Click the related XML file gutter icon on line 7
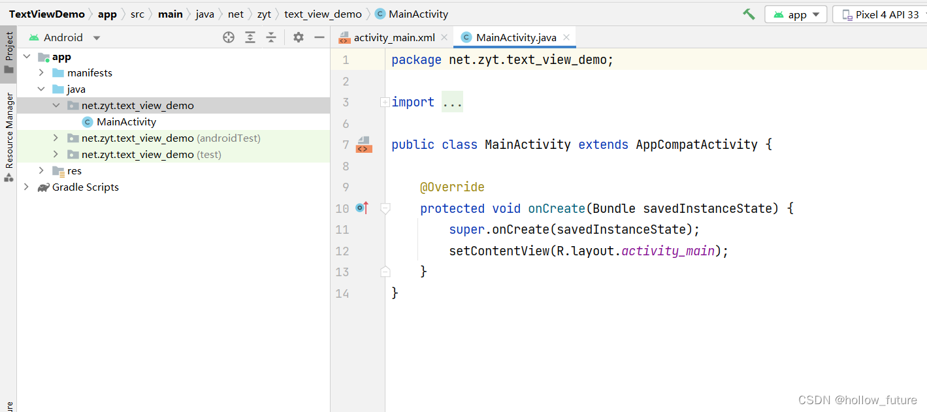Screen dimensions: 927x412 click(x=364, y=144)
